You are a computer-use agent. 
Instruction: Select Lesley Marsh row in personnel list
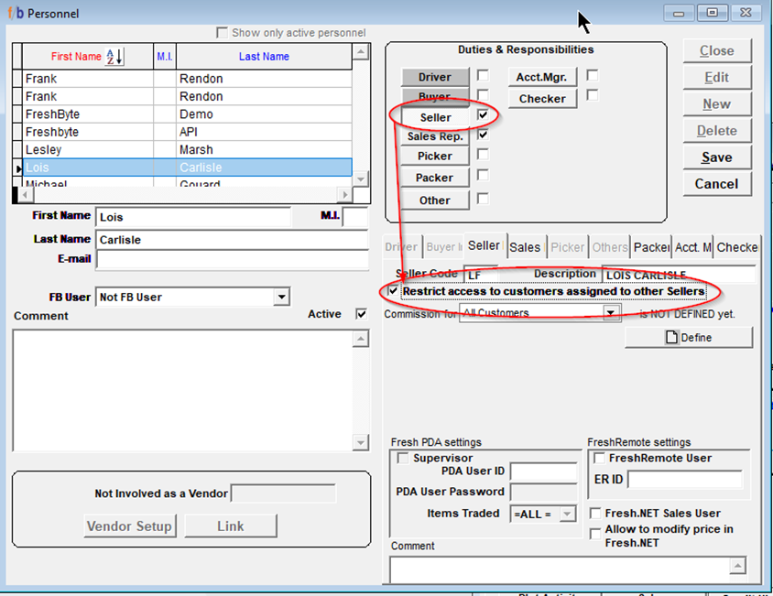tap(183, 149)
